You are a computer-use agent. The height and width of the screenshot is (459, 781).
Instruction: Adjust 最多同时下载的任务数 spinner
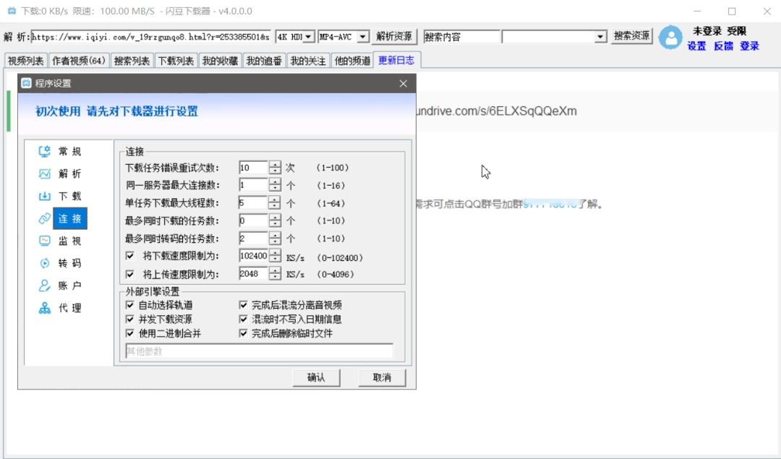[x=275, y=220]
